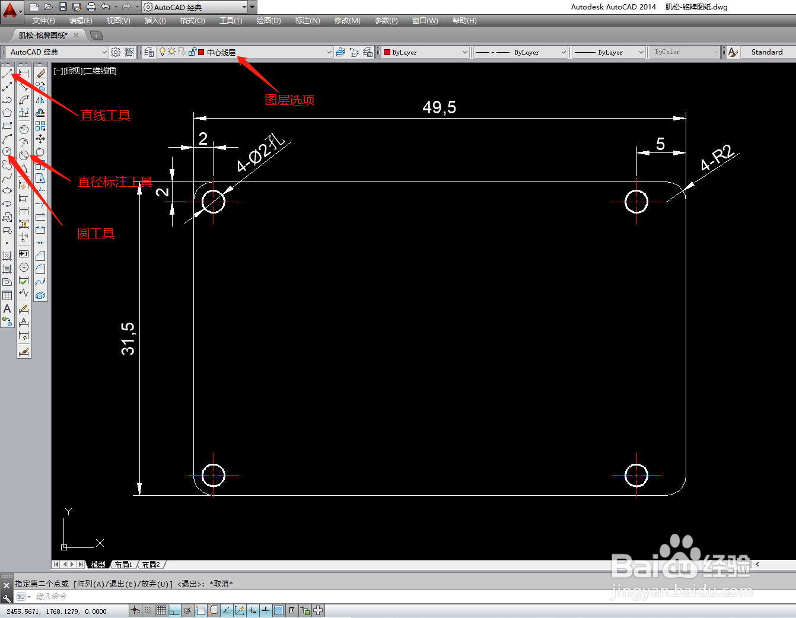
Task: Switch to the 布局1 layout tab
Action: (123, 565)
